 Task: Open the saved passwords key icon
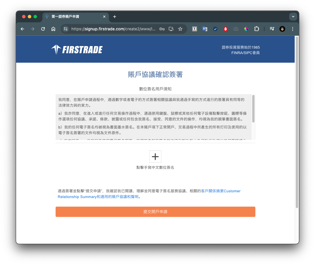click(x=162, y=29)
